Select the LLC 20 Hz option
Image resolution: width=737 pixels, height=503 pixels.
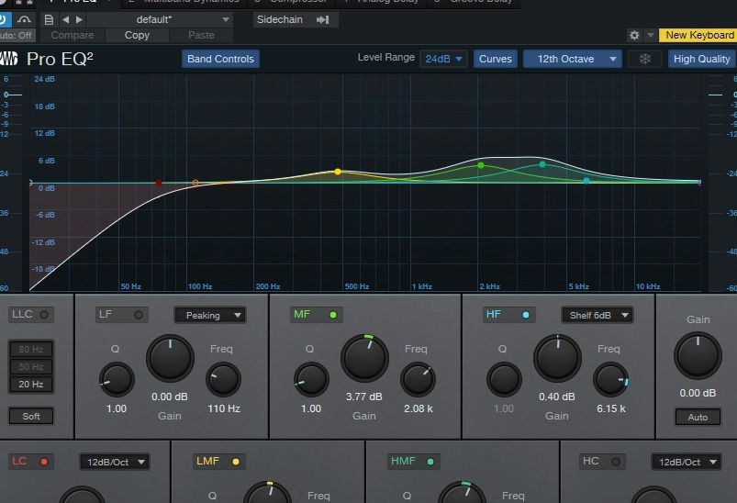(31, 384)
